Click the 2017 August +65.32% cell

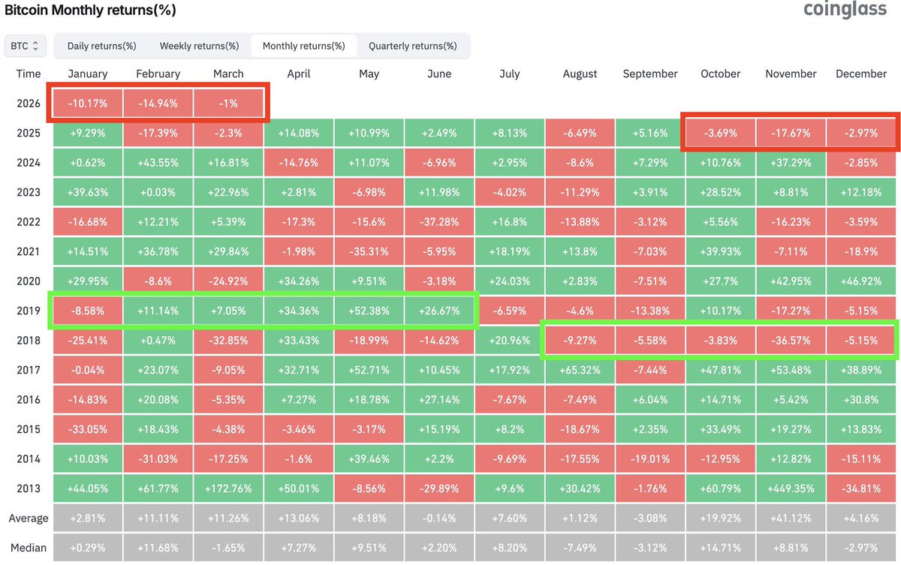(580, 370)
